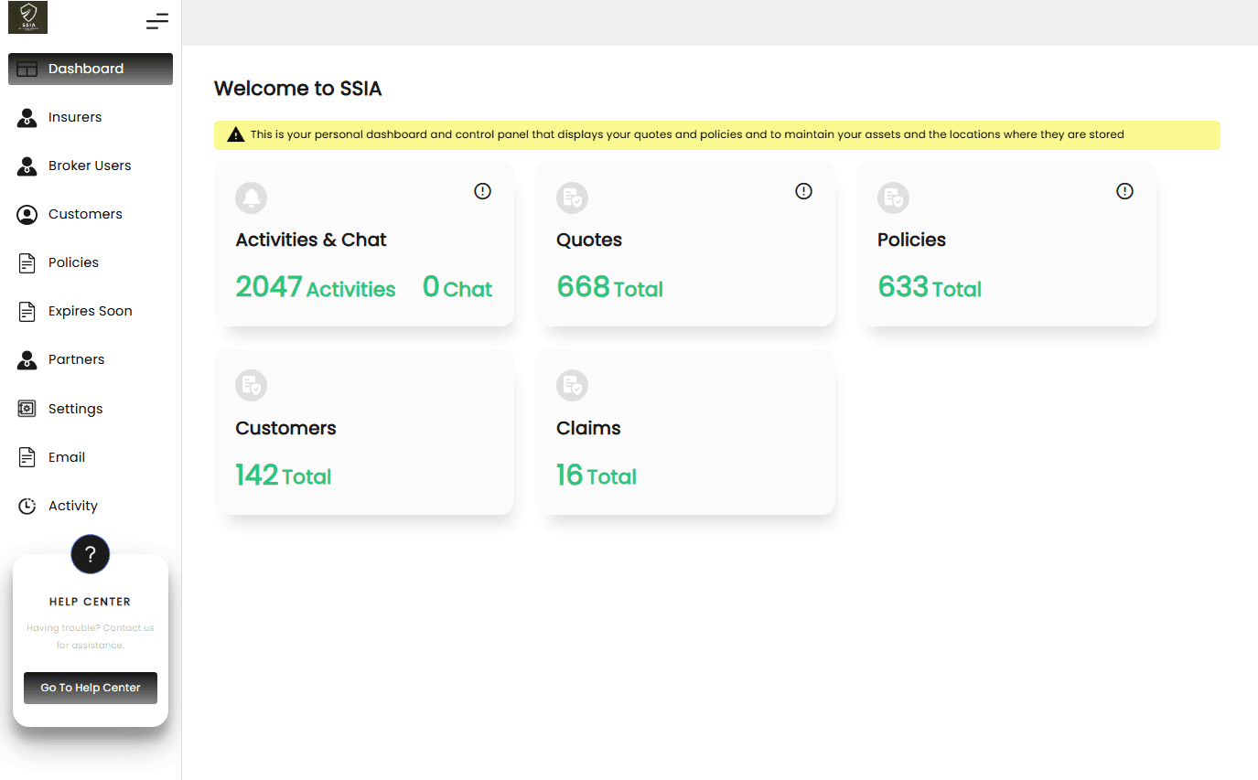Collapse the sidebar with the hamburger icon
1258x780 pixels.
[157, 21]
